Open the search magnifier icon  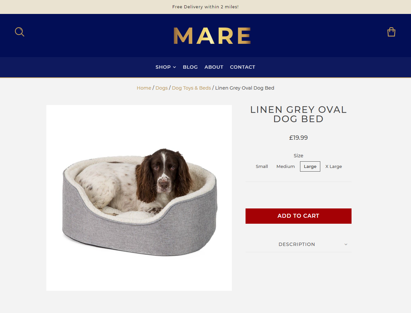point(20,32)
